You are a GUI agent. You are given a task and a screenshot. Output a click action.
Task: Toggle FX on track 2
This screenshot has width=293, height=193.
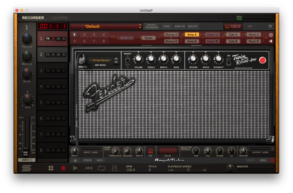[48, 55]
